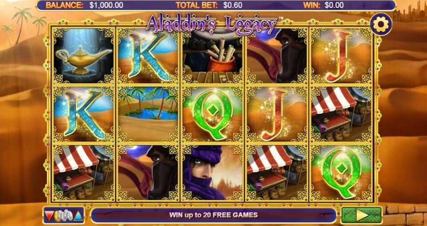427x226 pixels.
Task: Click the WIN up to 20 FREE GAMES banner
Action: (x=213, y=215)
